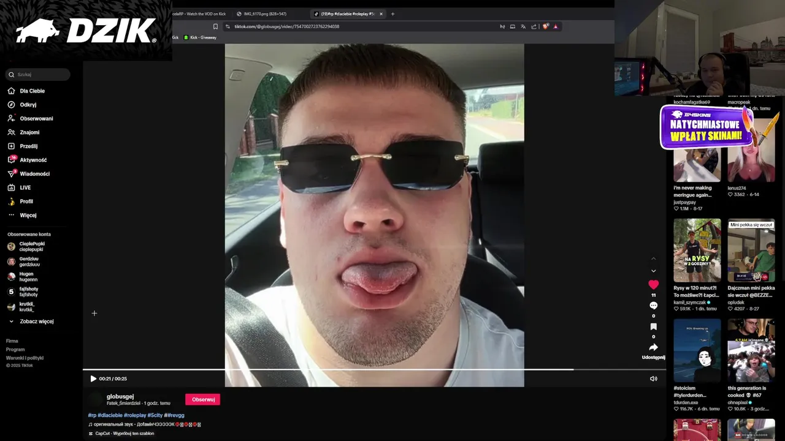The image size is (785, 441).
Task: Click the browser share icon
Action: [534, 26]
